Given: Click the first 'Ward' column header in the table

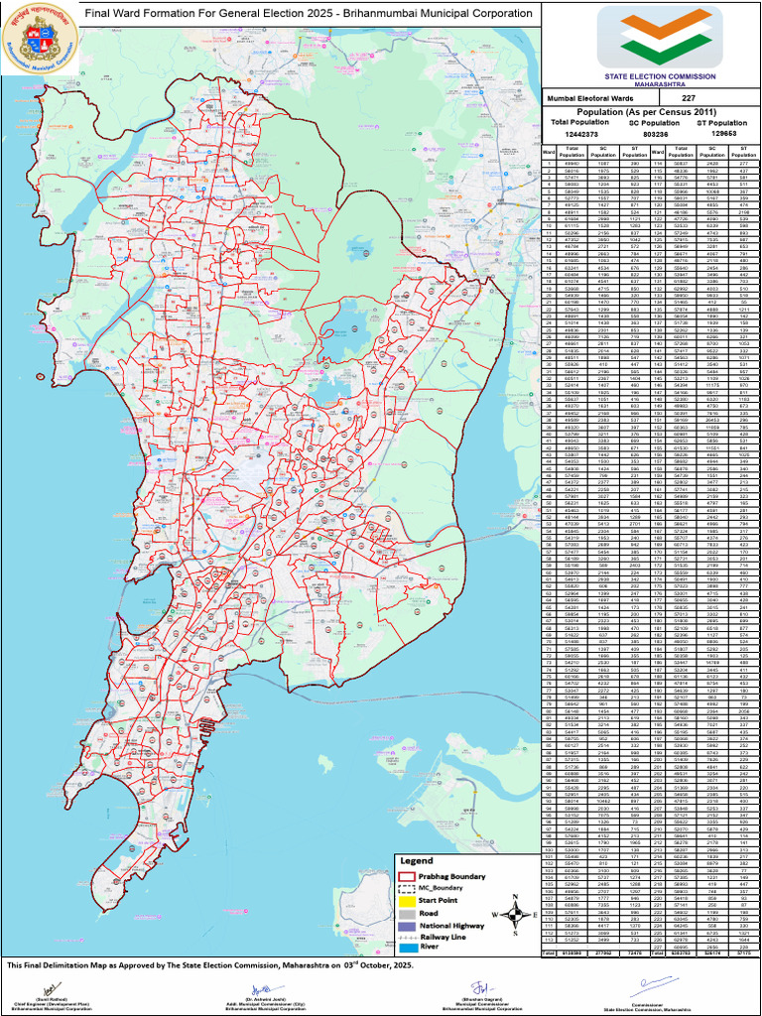Looking at the screenshot, I should pyautogui.click(x=548, y=154).
